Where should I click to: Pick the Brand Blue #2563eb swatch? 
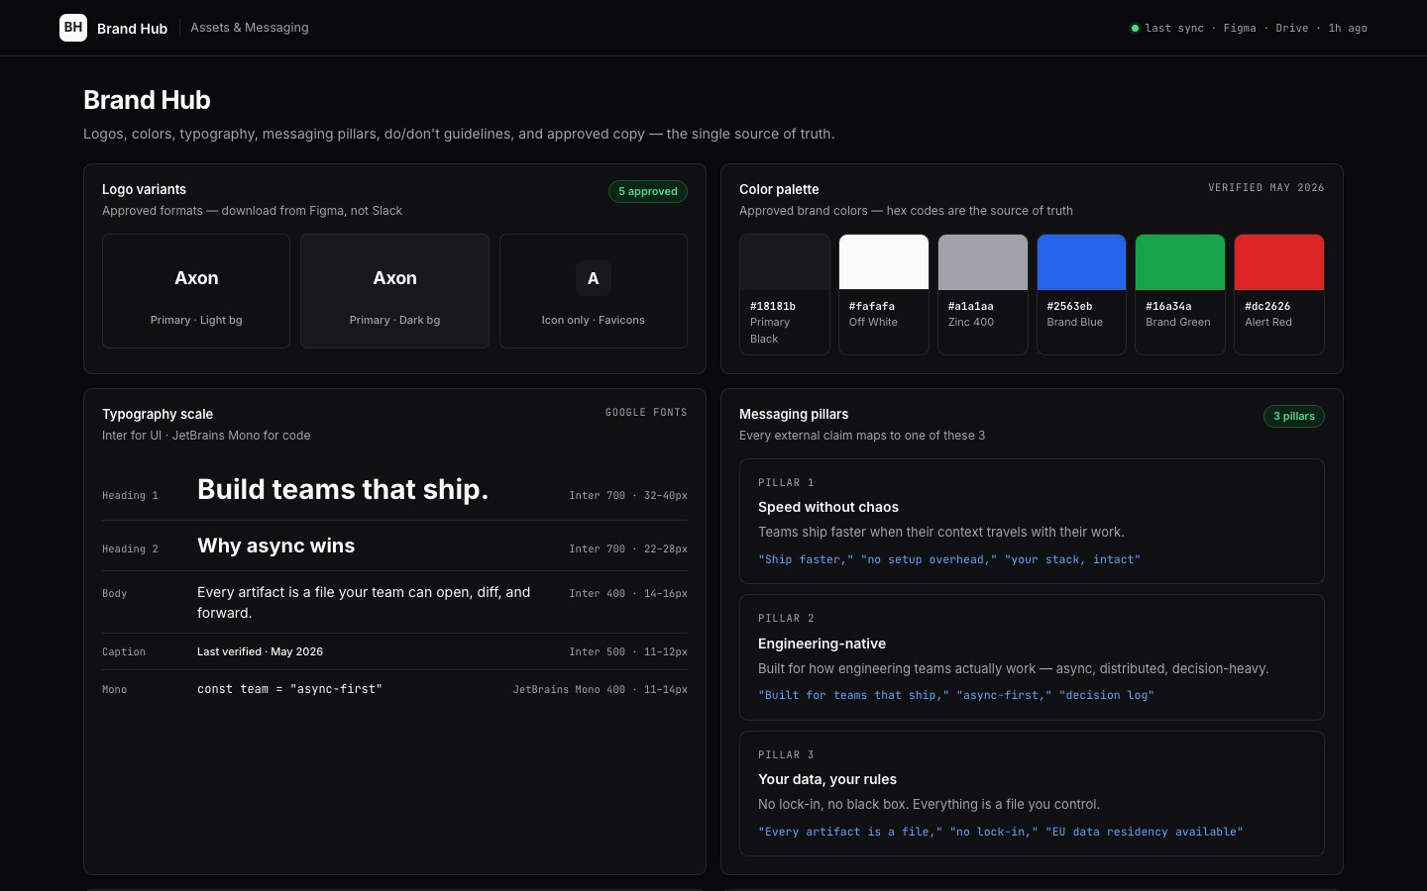[1081, 294]
